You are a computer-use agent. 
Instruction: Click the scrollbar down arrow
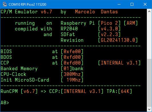point(149,109)
